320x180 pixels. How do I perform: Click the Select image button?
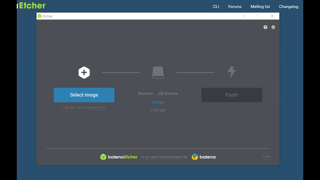point(84,95)
